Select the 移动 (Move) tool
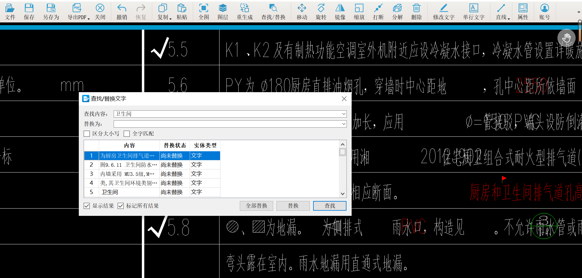Viewport: 582px width, 278px height. tap(302, 12)
